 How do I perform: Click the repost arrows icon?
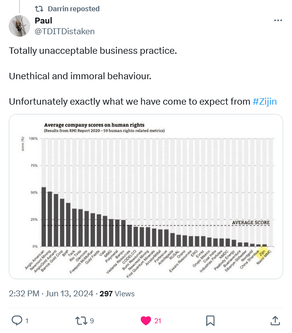pyautogui.click(x=81, y=320)
